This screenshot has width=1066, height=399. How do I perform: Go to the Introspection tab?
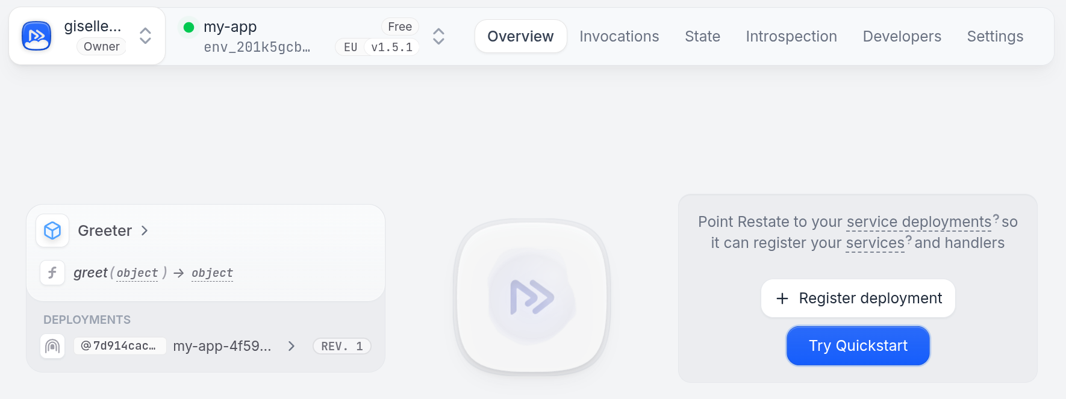pos(791,36)
